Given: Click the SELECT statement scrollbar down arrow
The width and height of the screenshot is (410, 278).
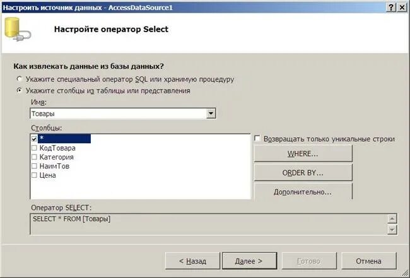Looking at the screenshot, I should point(392,229).
